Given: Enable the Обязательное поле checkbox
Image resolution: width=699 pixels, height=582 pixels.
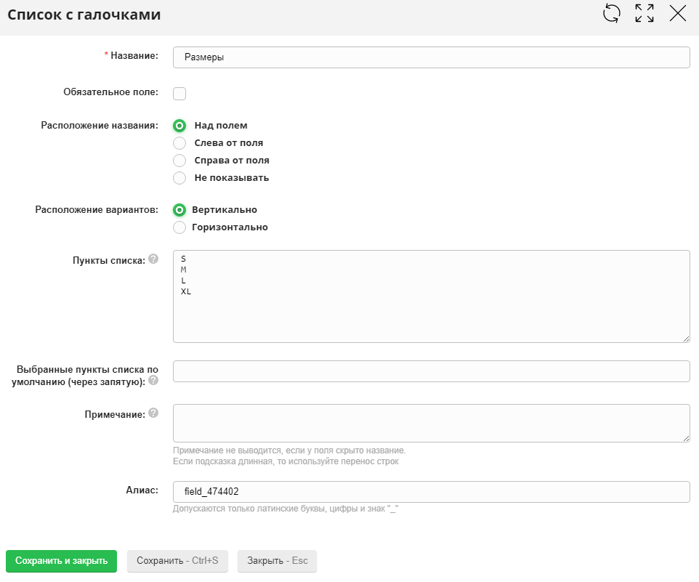Looking at the screenshot, I should click(x=179, y=93).
